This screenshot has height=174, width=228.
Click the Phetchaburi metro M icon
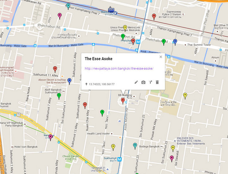[x=138, y=42]
